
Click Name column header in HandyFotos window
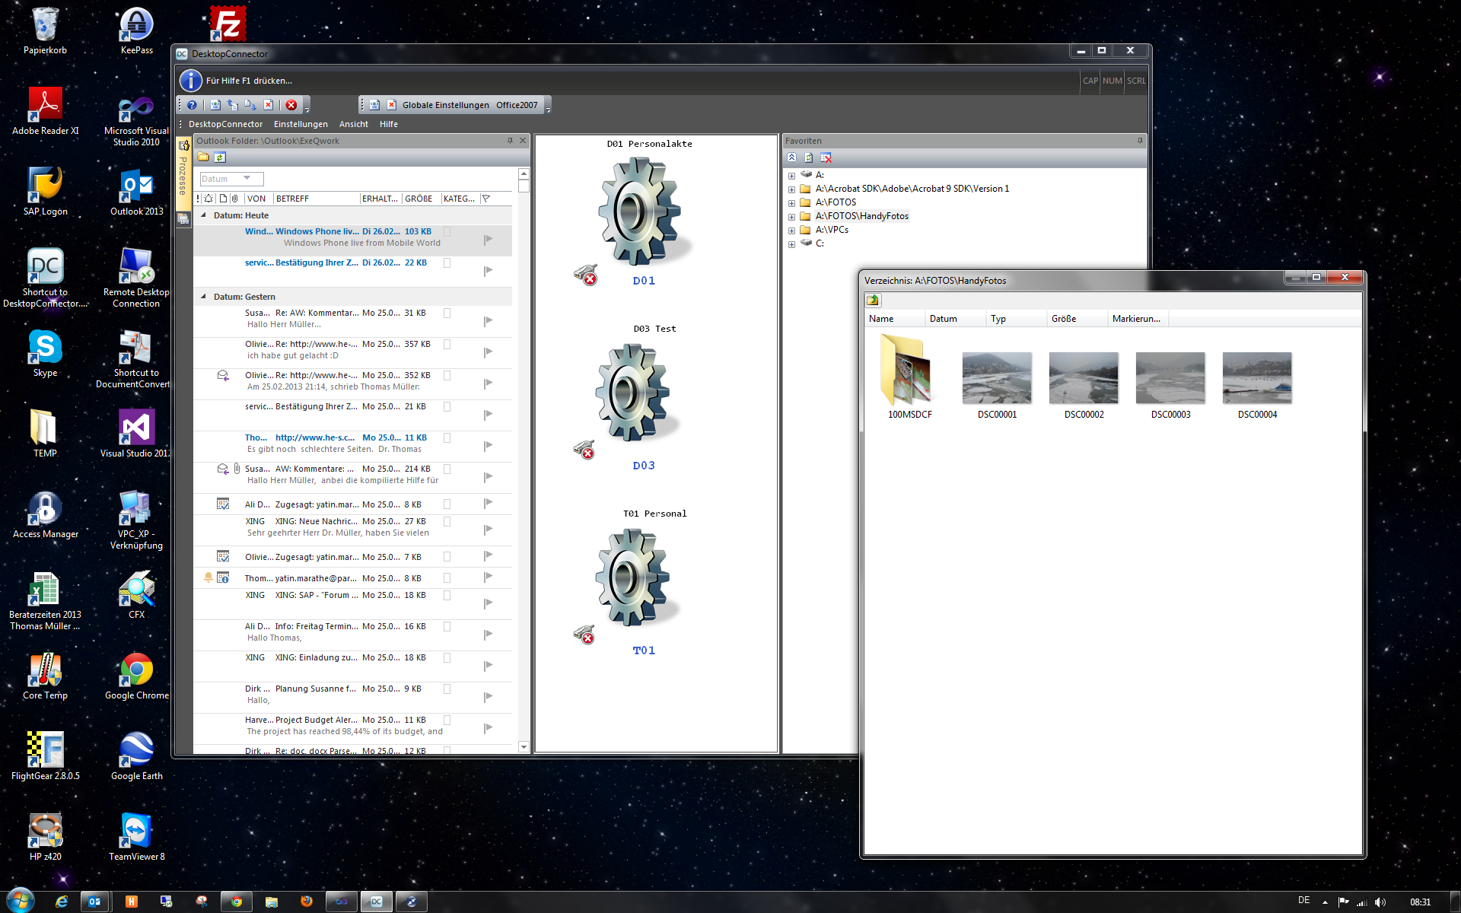coord(894,319)
